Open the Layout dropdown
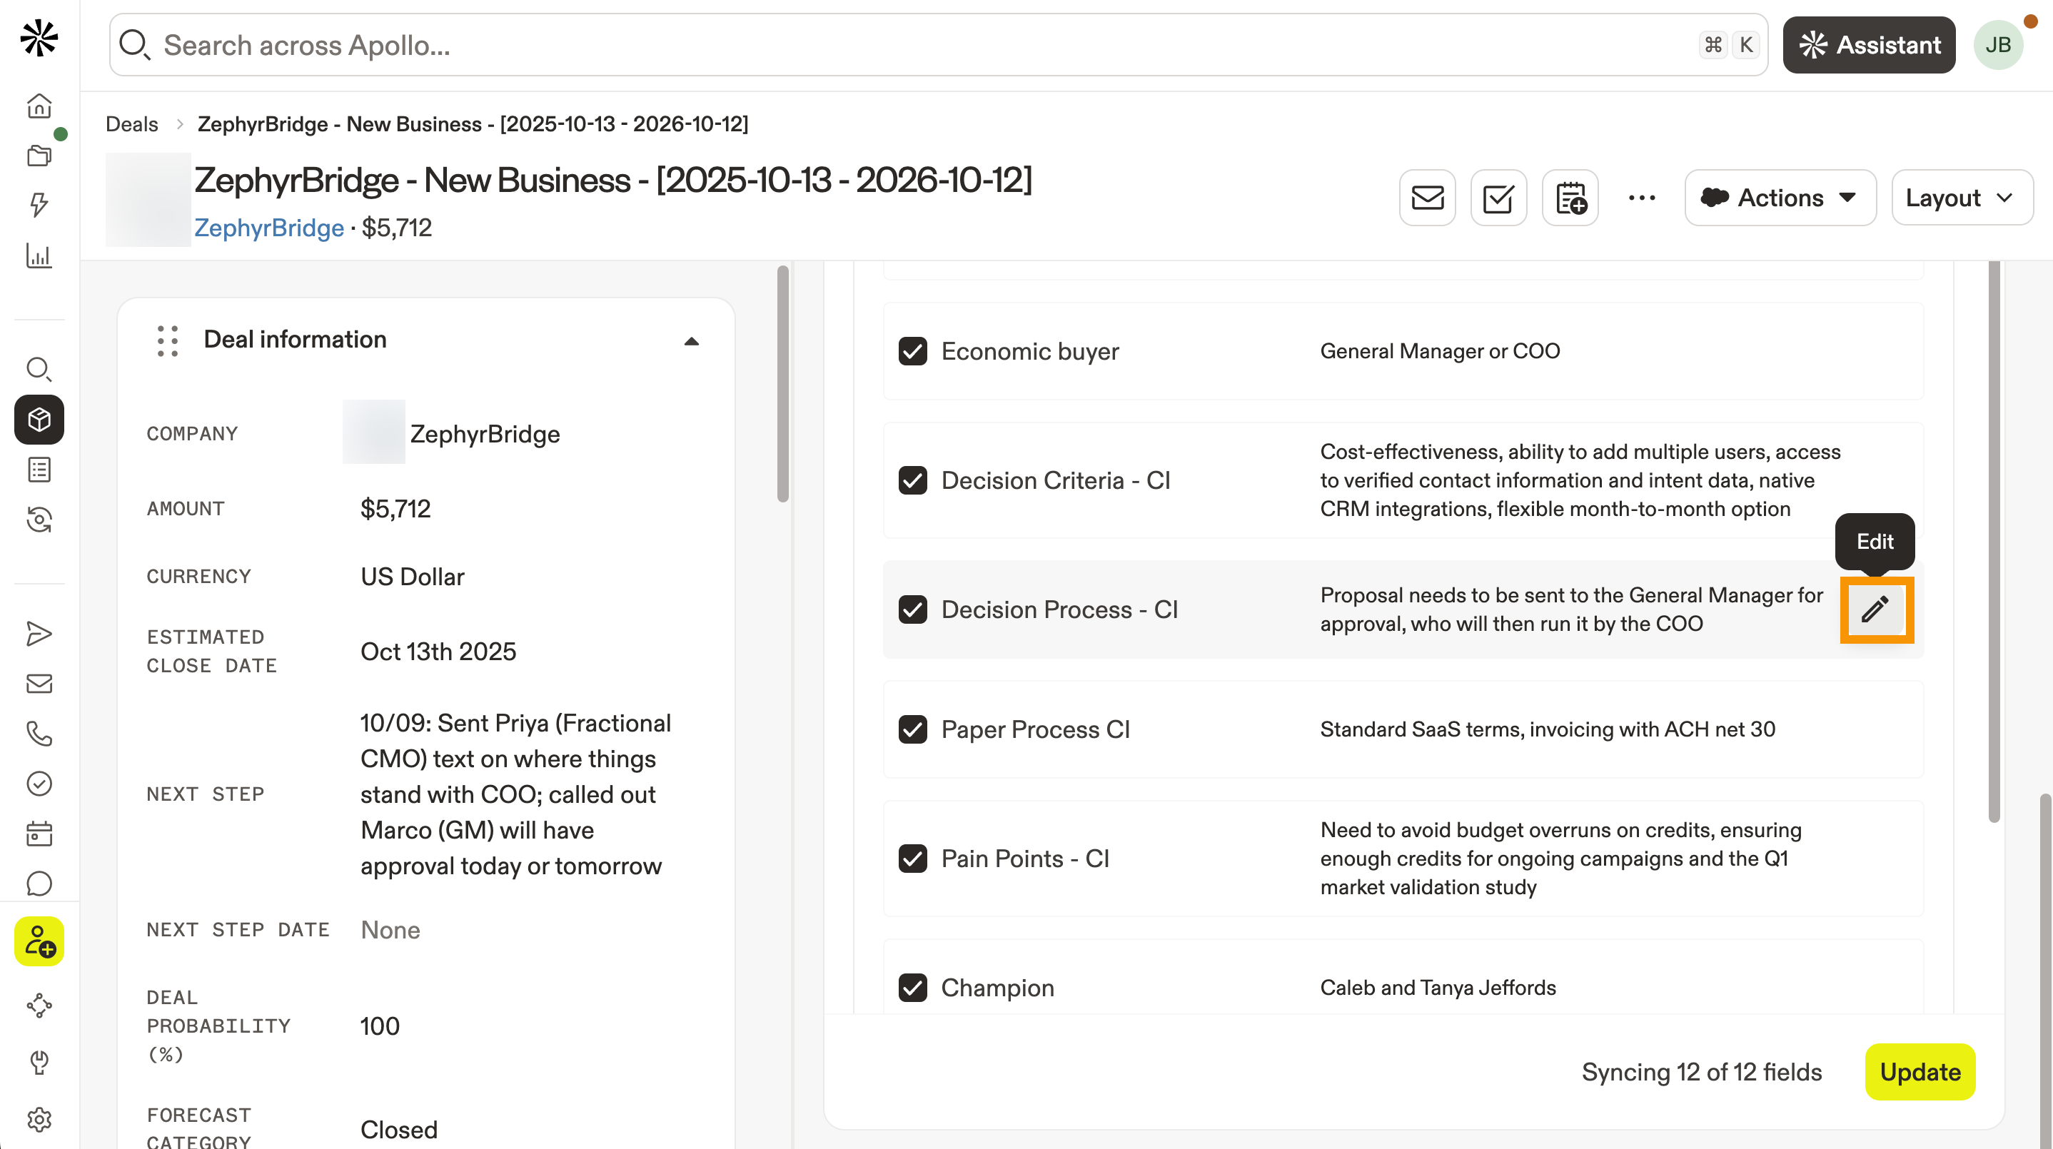The height and width of the screenshot is (1149, 2053). (1960, 198)
